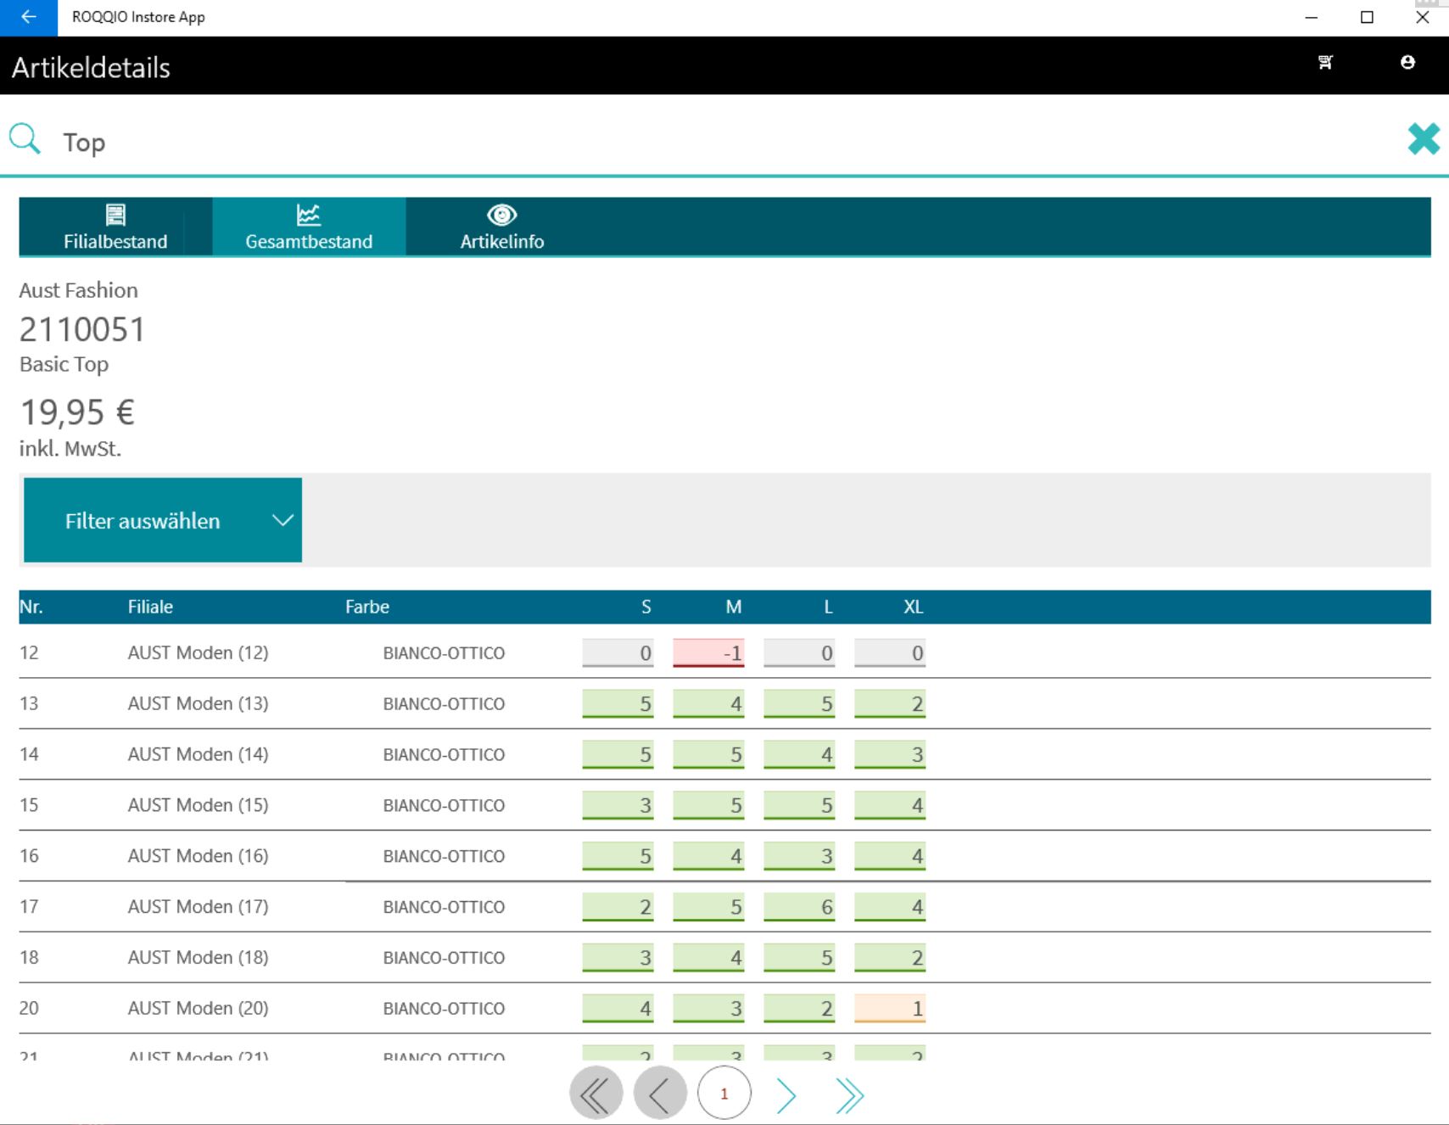Select the Gesamtbestand tab

[309, 227]
